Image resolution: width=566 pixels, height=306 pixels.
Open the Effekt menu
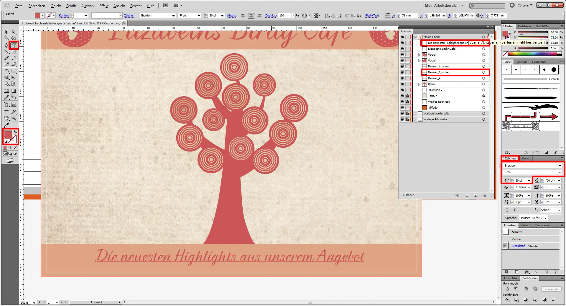104,6
